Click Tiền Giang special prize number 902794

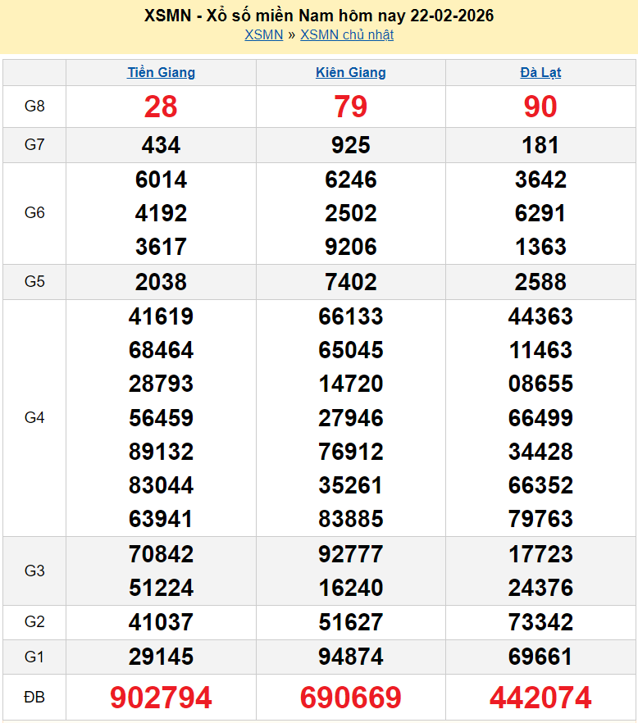161,698
